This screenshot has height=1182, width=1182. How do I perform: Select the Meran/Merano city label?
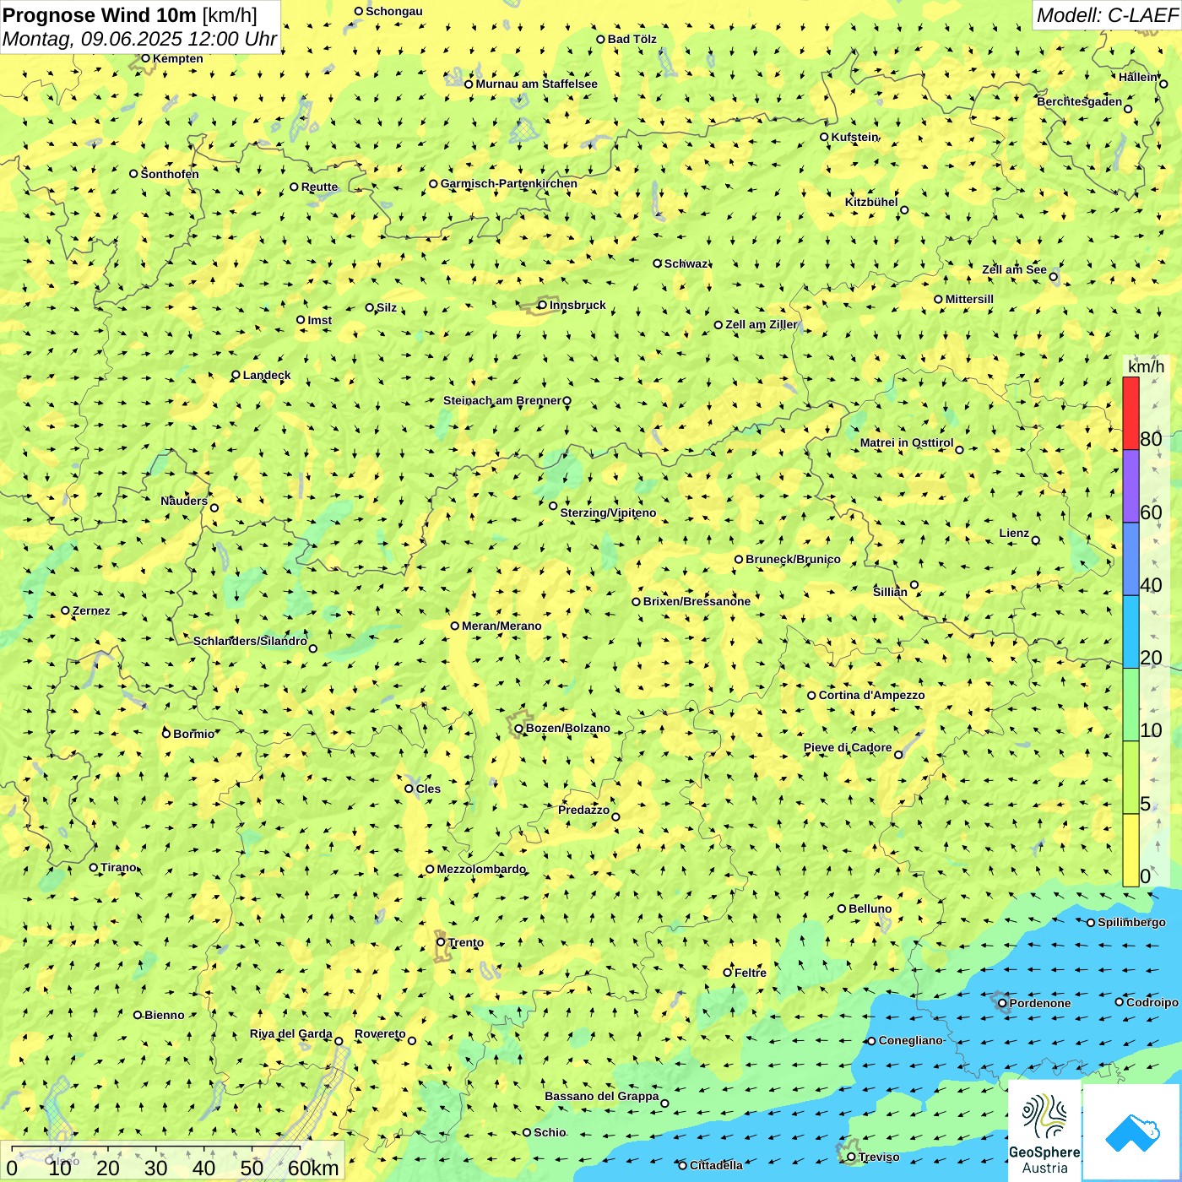pos(502,626)
